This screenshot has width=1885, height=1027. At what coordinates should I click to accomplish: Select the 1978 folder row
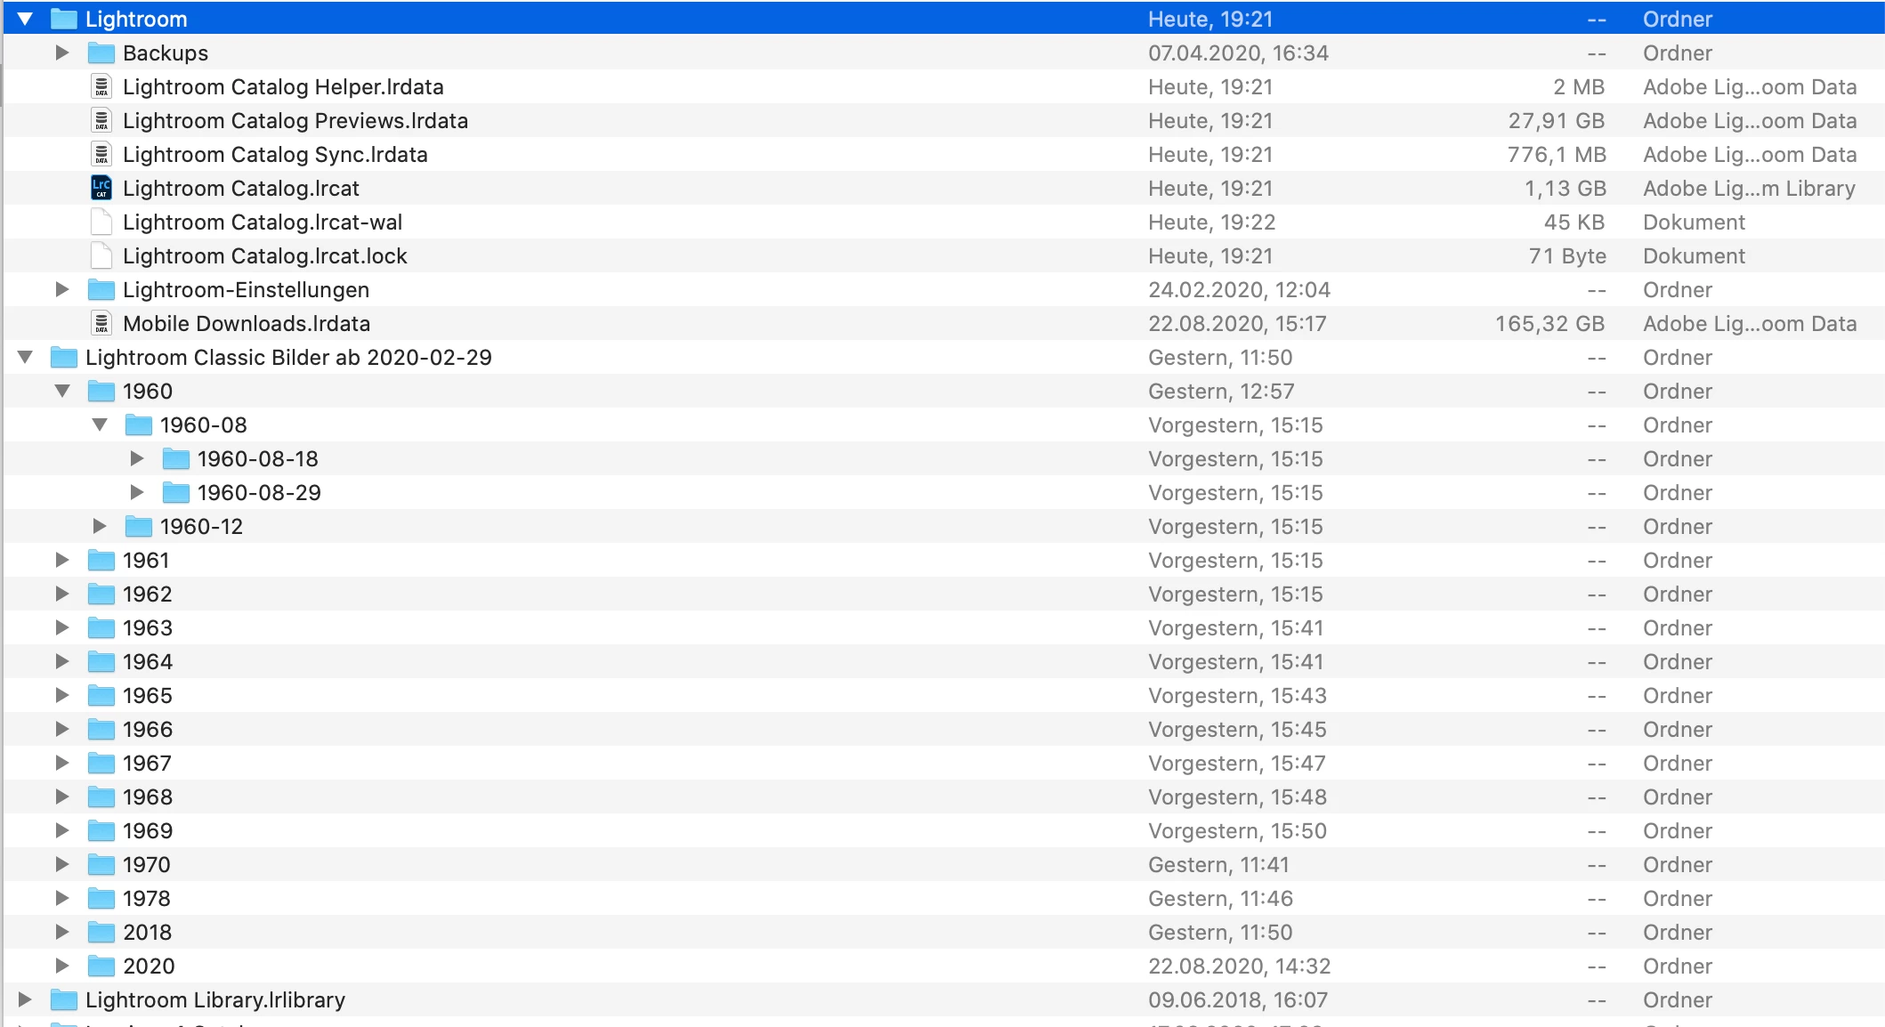pyautogui.click(x=147, y=899)
